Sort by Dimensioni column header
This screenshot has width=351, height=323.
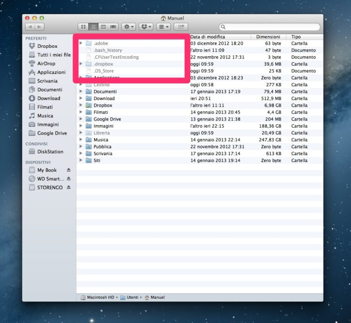[268, 36]
